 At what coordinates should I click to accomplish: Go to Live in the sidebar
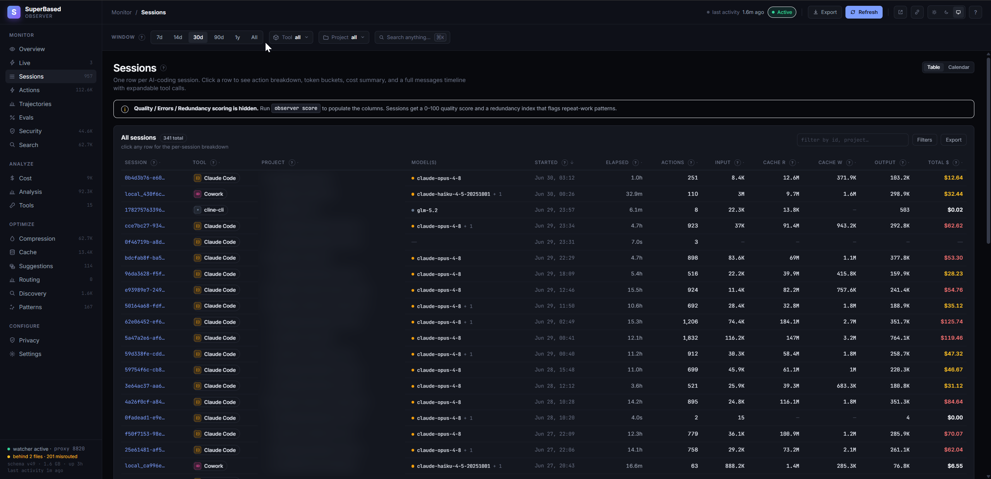pyautogui.click(x=51, y=63)
